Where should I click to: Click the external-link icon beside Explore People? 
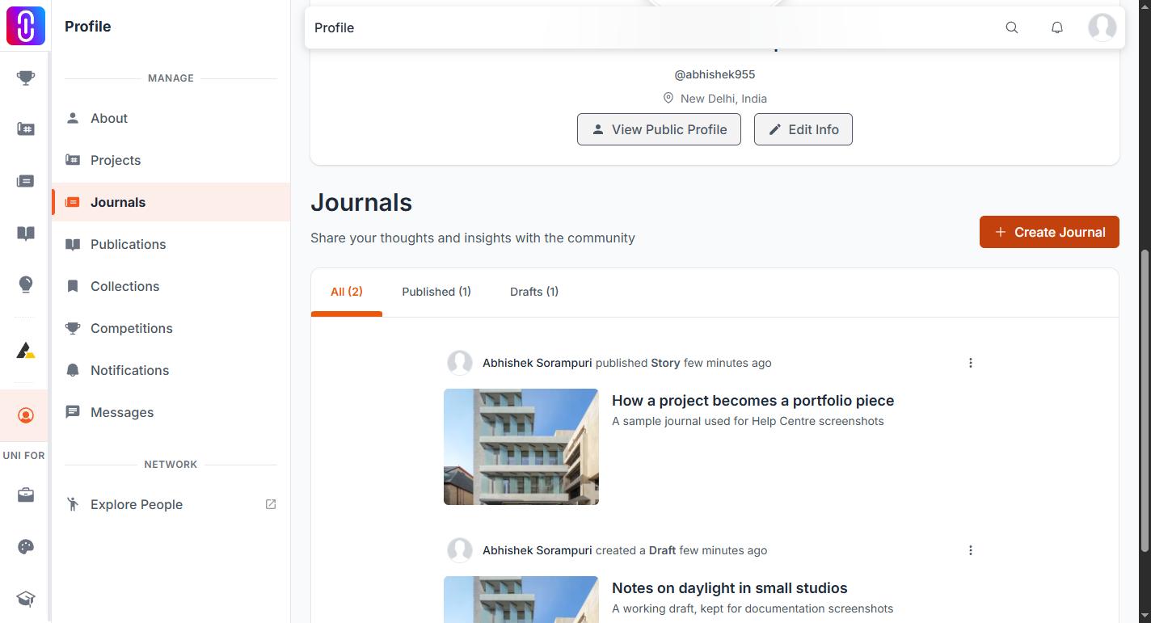[271, 504]
